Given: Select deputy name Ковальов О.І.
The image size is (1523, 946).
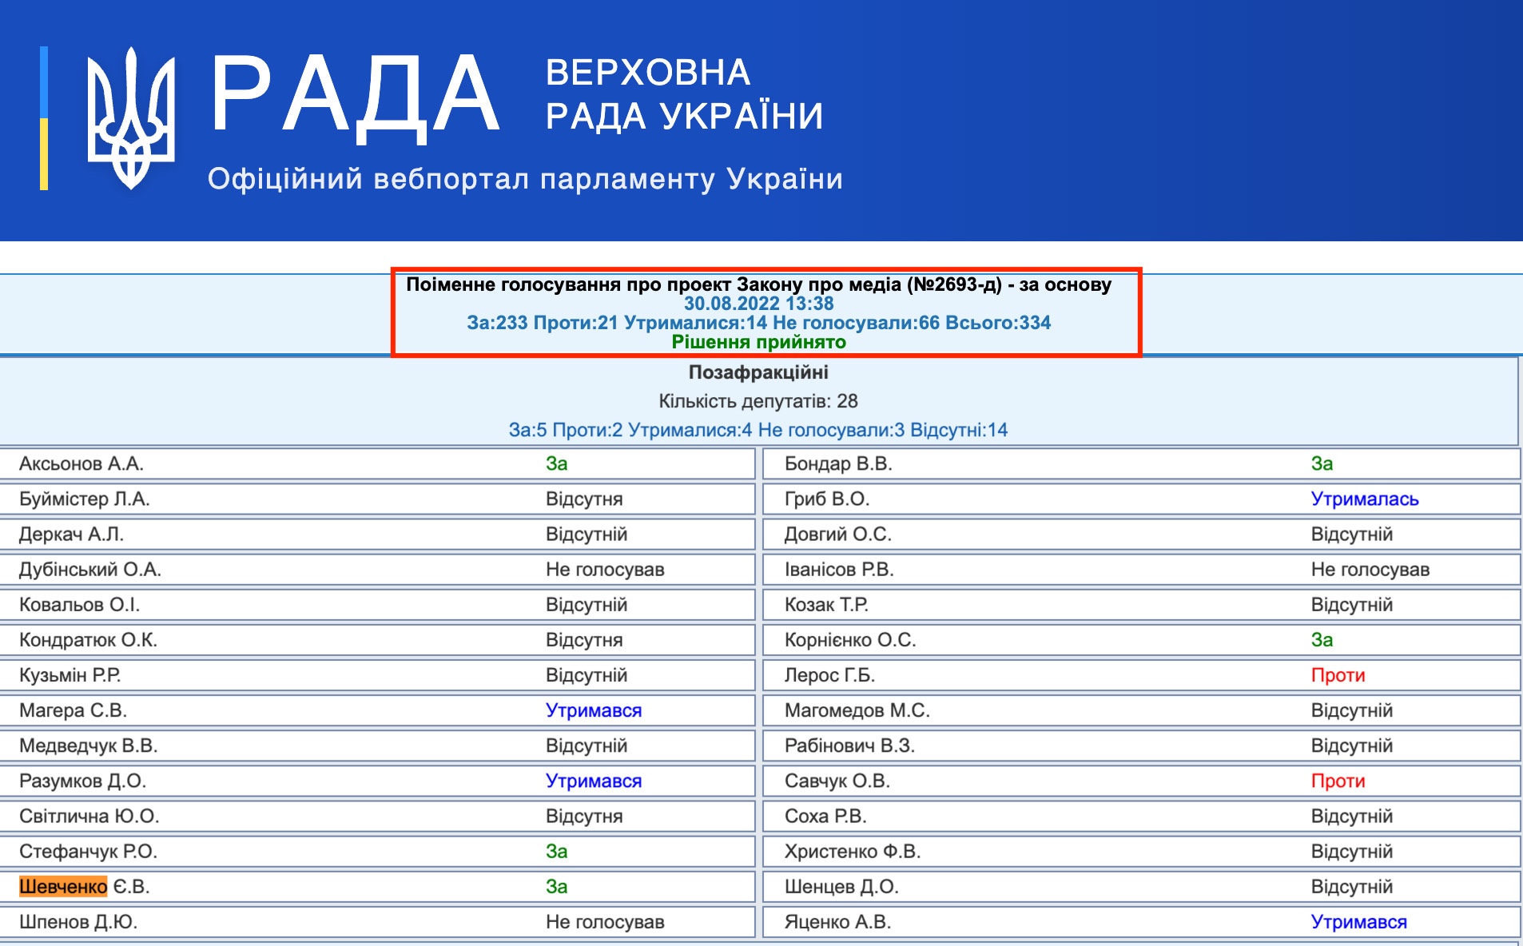Looking at the screenshot, I should point(79,604).
